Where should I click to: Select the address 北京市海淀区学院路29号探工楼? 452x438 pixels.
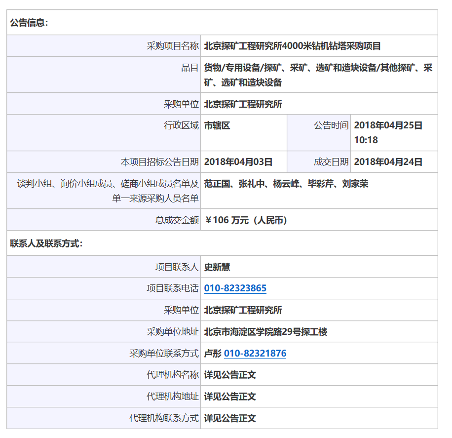tap(265, 332)
